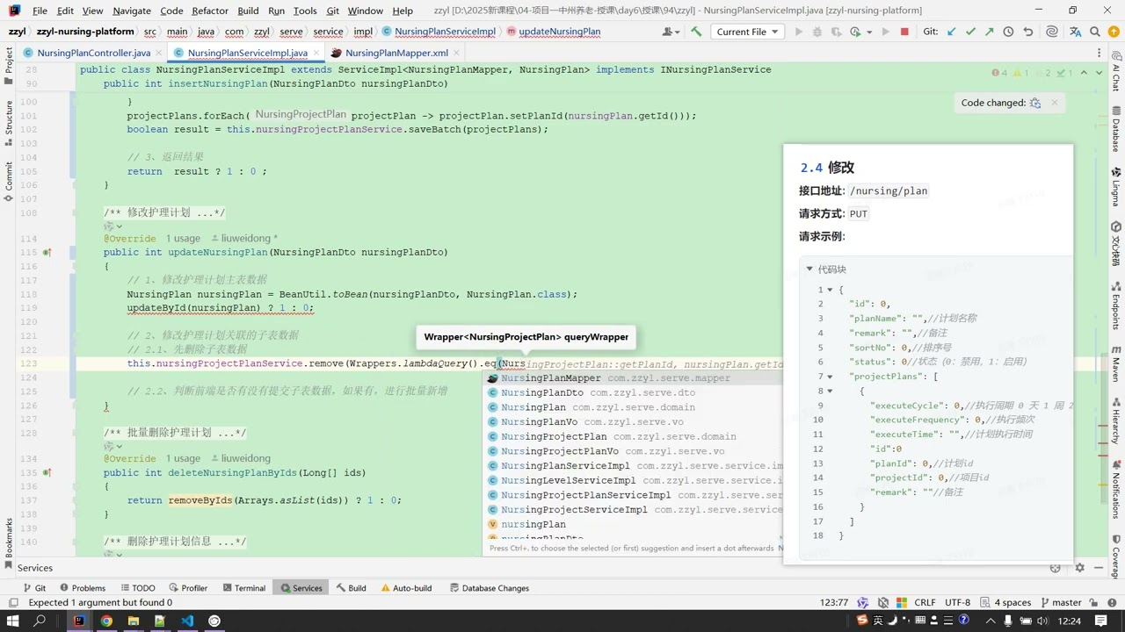Select NursingProjectPlan completion suggestion

(631, 436)
